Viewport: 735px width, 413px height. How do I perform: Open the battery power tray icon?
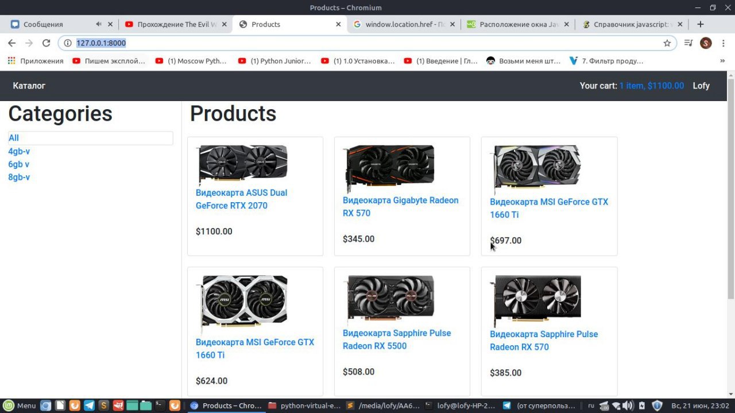(x=642, y=406)
